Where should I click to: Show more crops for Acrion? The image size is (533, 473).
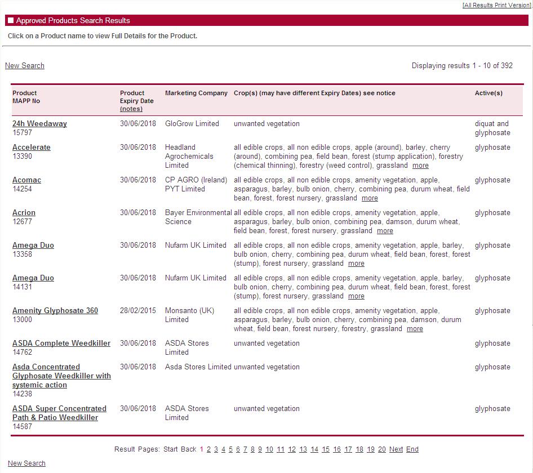pos(385,231)
